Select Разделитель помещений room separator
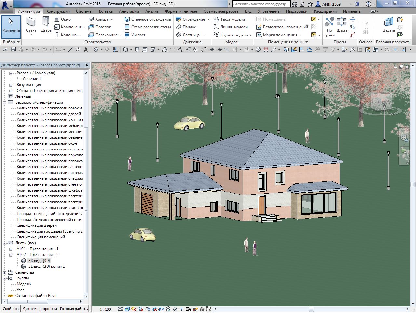416x313 pixels. pos(282,27)
